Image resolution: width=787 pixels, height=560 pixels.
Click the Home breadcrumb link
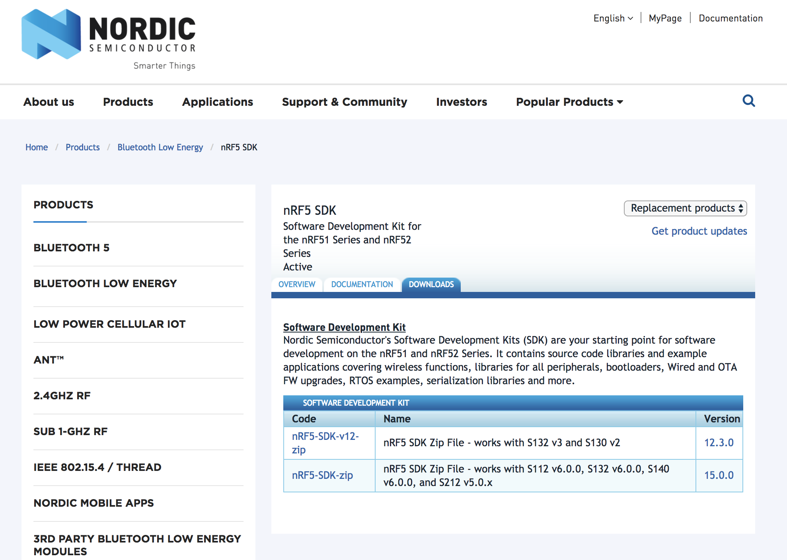tap(37, 147)
